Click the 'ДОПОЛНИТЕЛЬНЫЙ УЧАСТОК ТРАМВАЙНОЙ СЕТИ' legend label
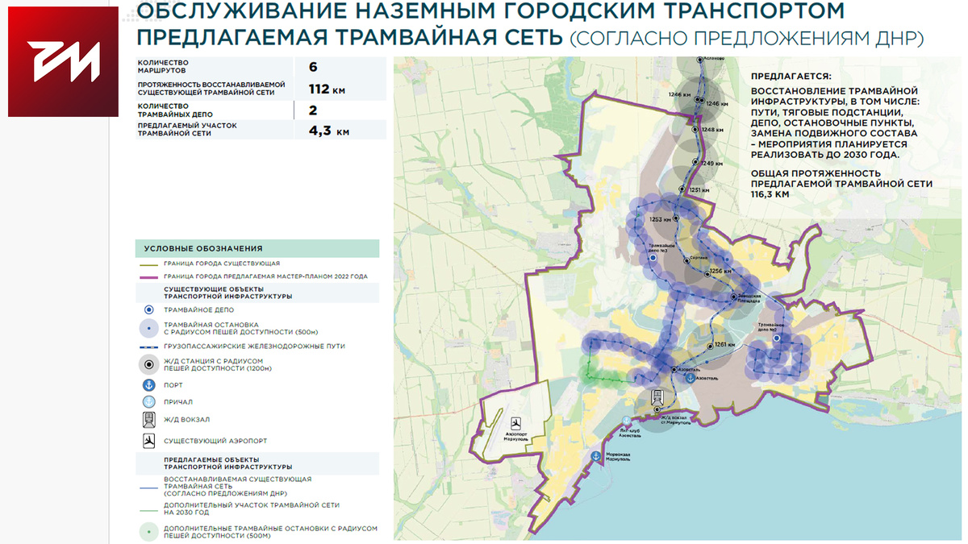Viewport: 968px width, 544px height. (252, 509)
